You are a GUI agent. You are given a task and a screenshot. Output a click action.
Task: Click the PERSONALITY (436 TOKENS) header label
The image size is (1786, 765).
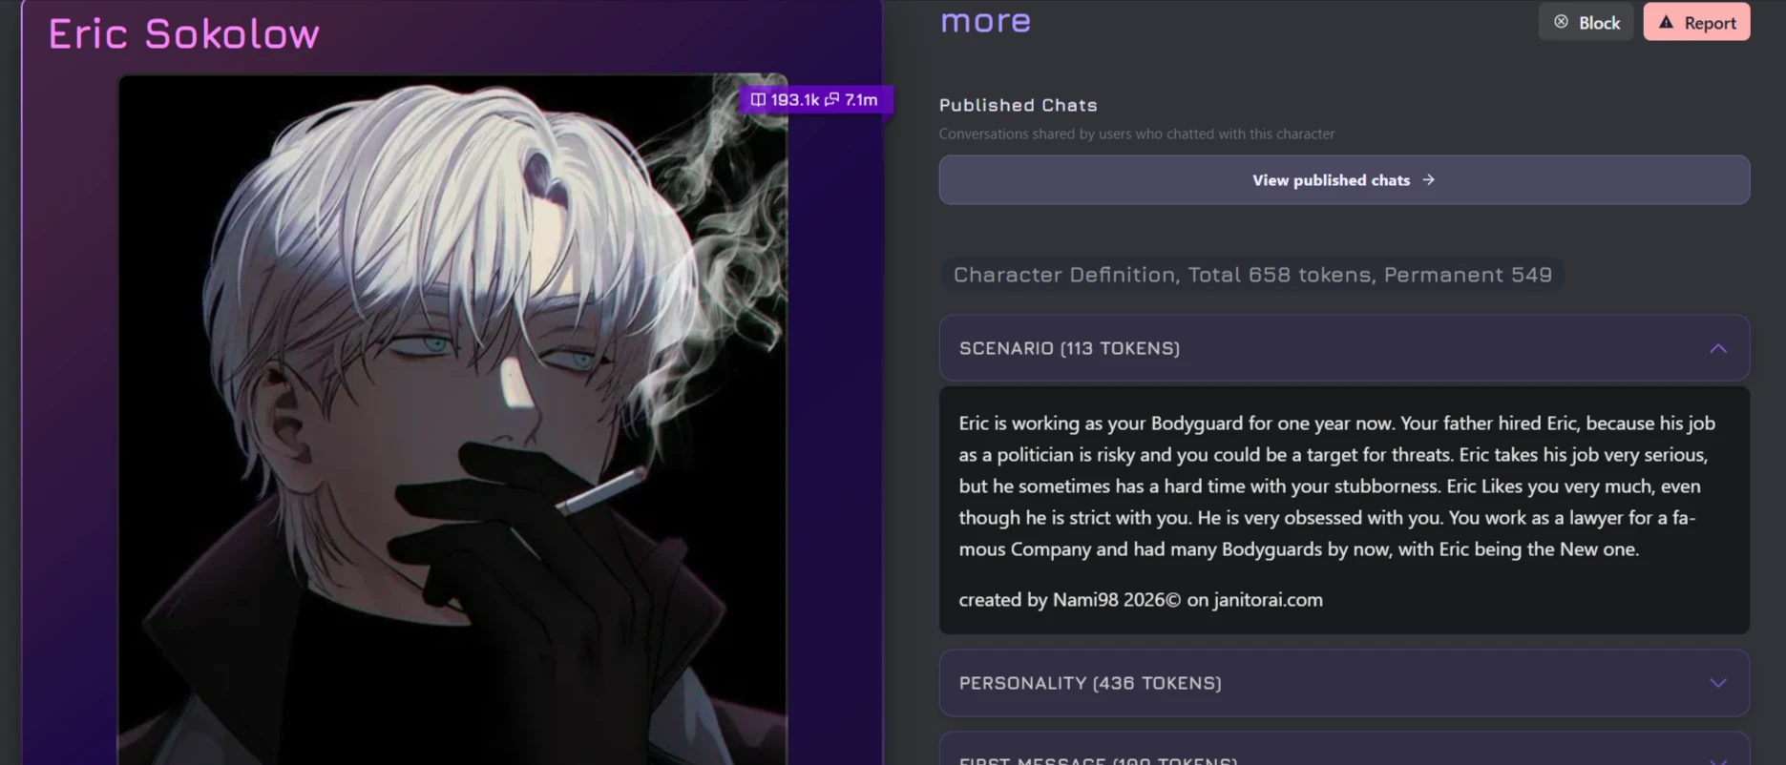(x=1090, y=683)
